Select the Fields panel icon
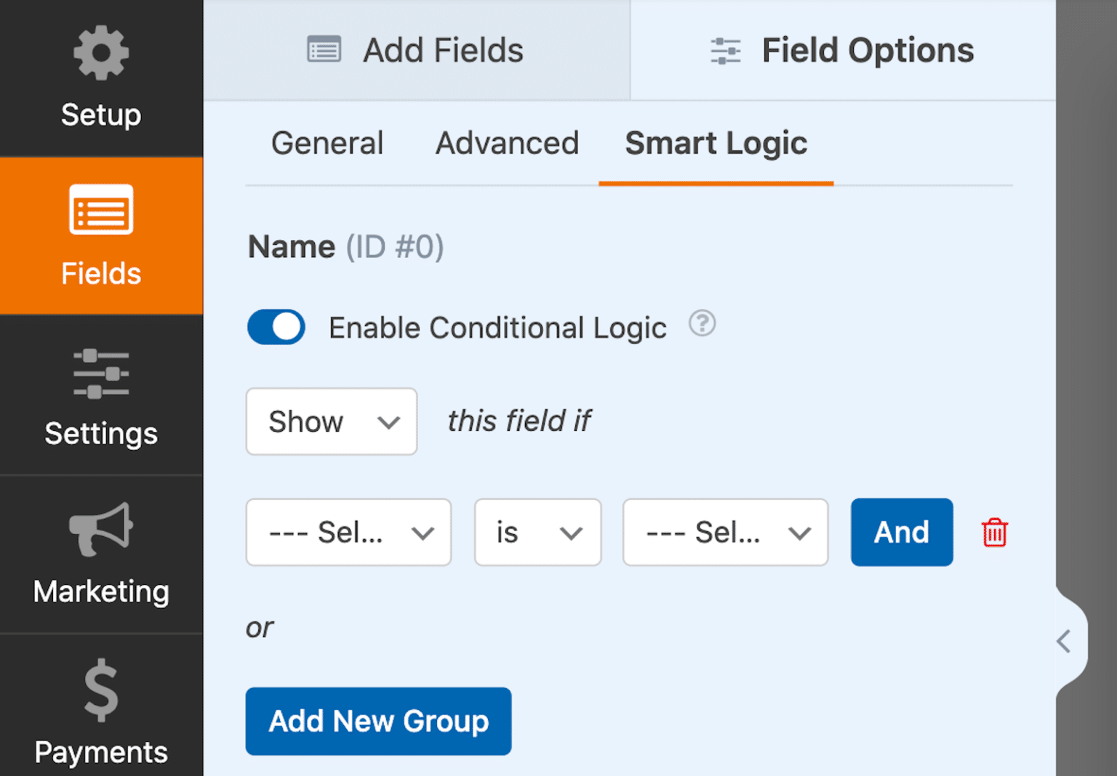 click(101, 211)
